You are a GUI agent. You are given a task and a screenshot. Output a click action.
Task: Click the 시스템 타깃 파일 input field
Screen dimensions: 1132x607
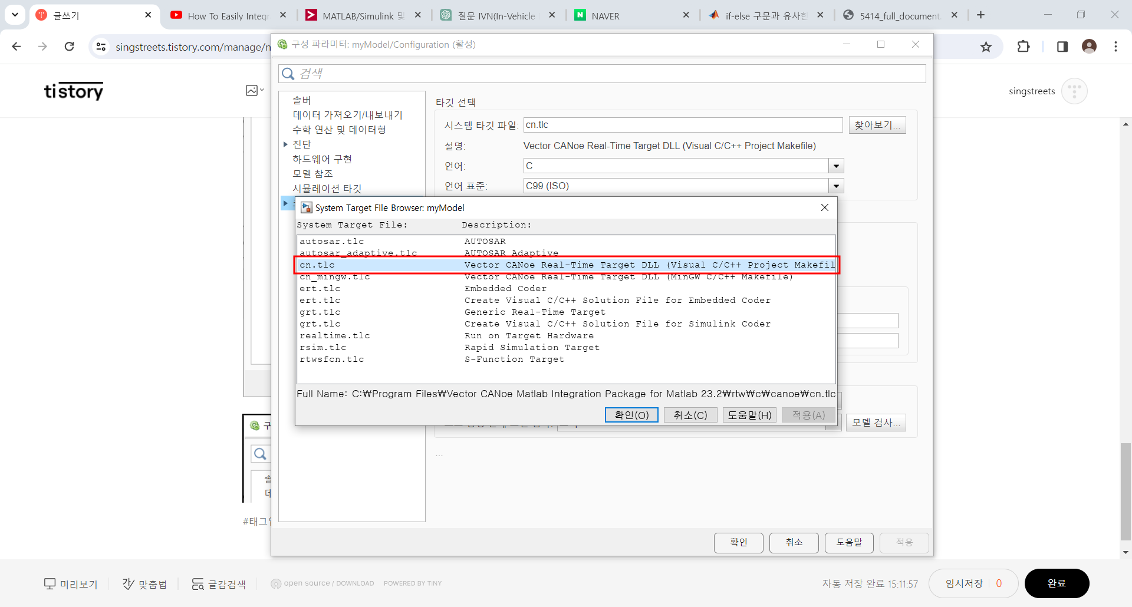[683, 125]
